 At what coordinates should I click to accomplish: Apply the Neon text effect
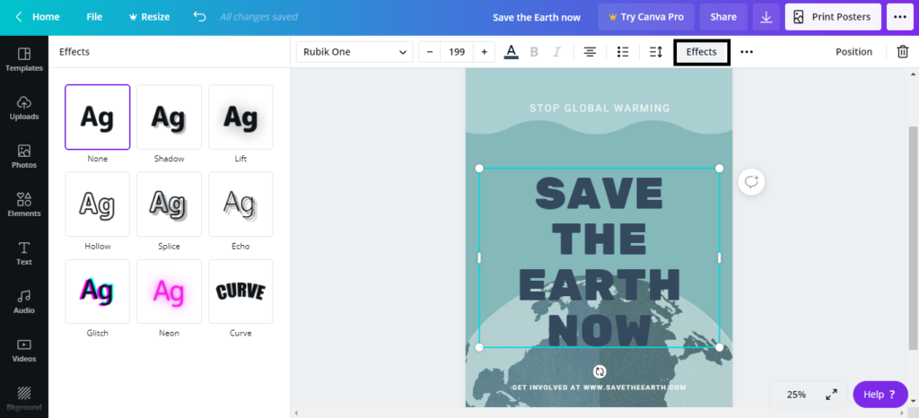click(169, 292)
